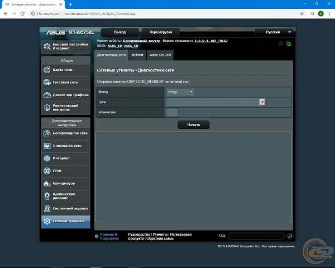This screenshot has width=335, height=268.
Task: Click the Гостевая сеть globe icon
Action: tap(47, 83)
